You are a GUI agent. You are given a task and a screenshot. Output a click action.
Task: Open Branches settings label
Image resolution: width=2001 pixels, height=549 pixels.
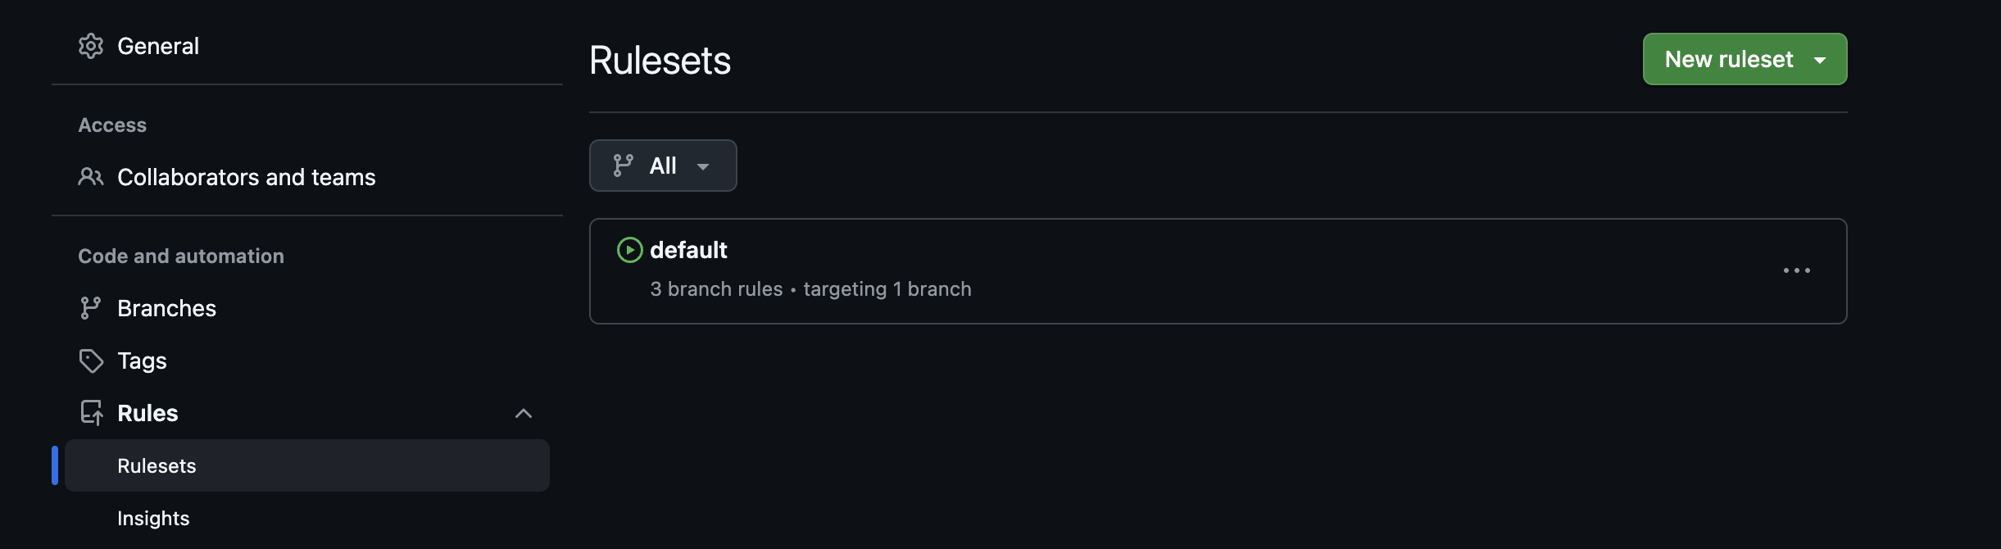[x=166, y=308]
